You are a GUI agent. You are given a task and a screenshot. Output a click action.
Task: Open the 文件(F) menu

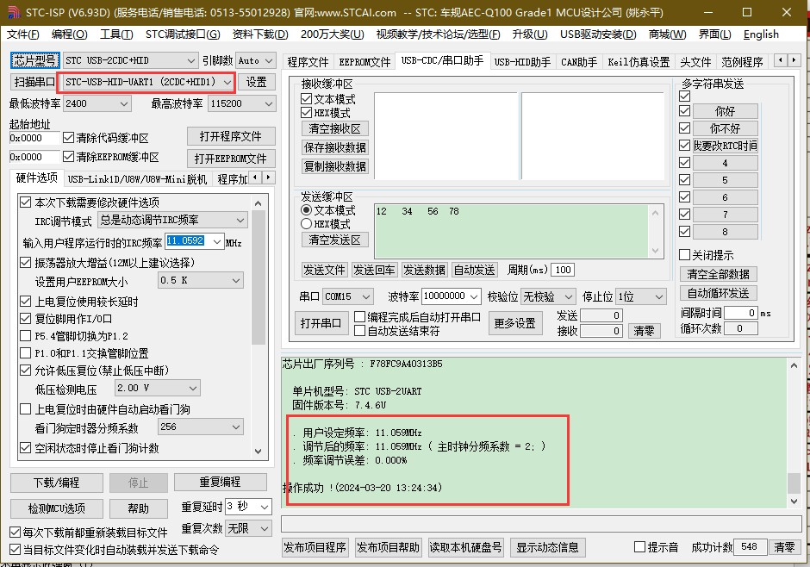click(x=22, y=34)
